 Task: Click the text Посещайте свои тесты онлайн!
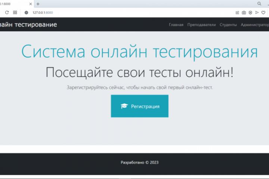139,72
